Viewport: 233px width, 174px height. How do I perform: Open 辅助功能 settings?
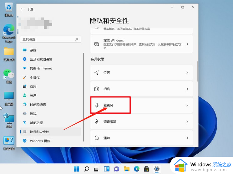click(x=51, y=123)
